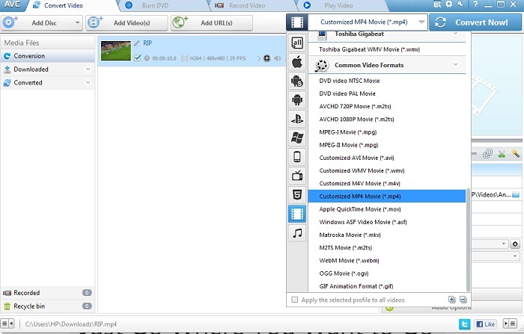This screenshot has height=334, width=524.
Task: Click the Convert Now! button
Action: tap(475, 22)
